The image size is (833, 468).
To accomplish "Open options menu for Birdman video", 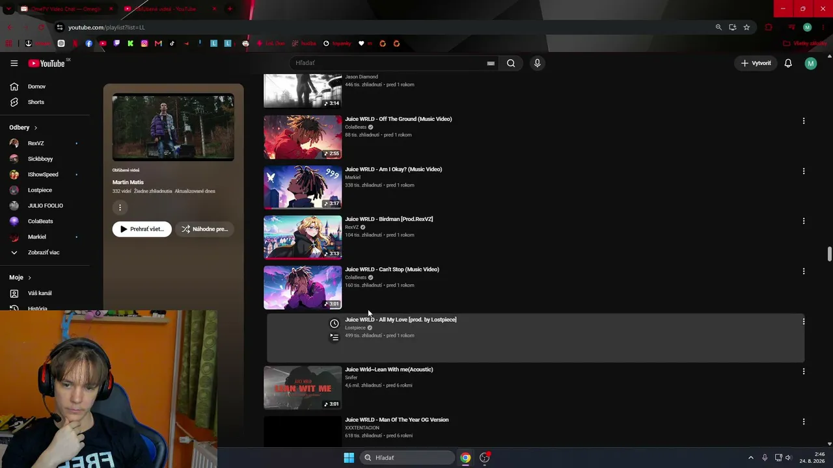I will (804, 221).
